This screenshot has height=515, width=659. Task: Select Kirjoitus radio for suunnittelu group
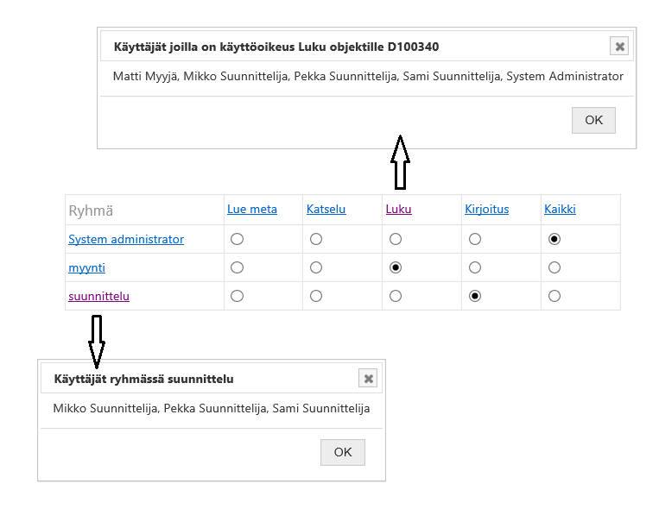point(475,296)
